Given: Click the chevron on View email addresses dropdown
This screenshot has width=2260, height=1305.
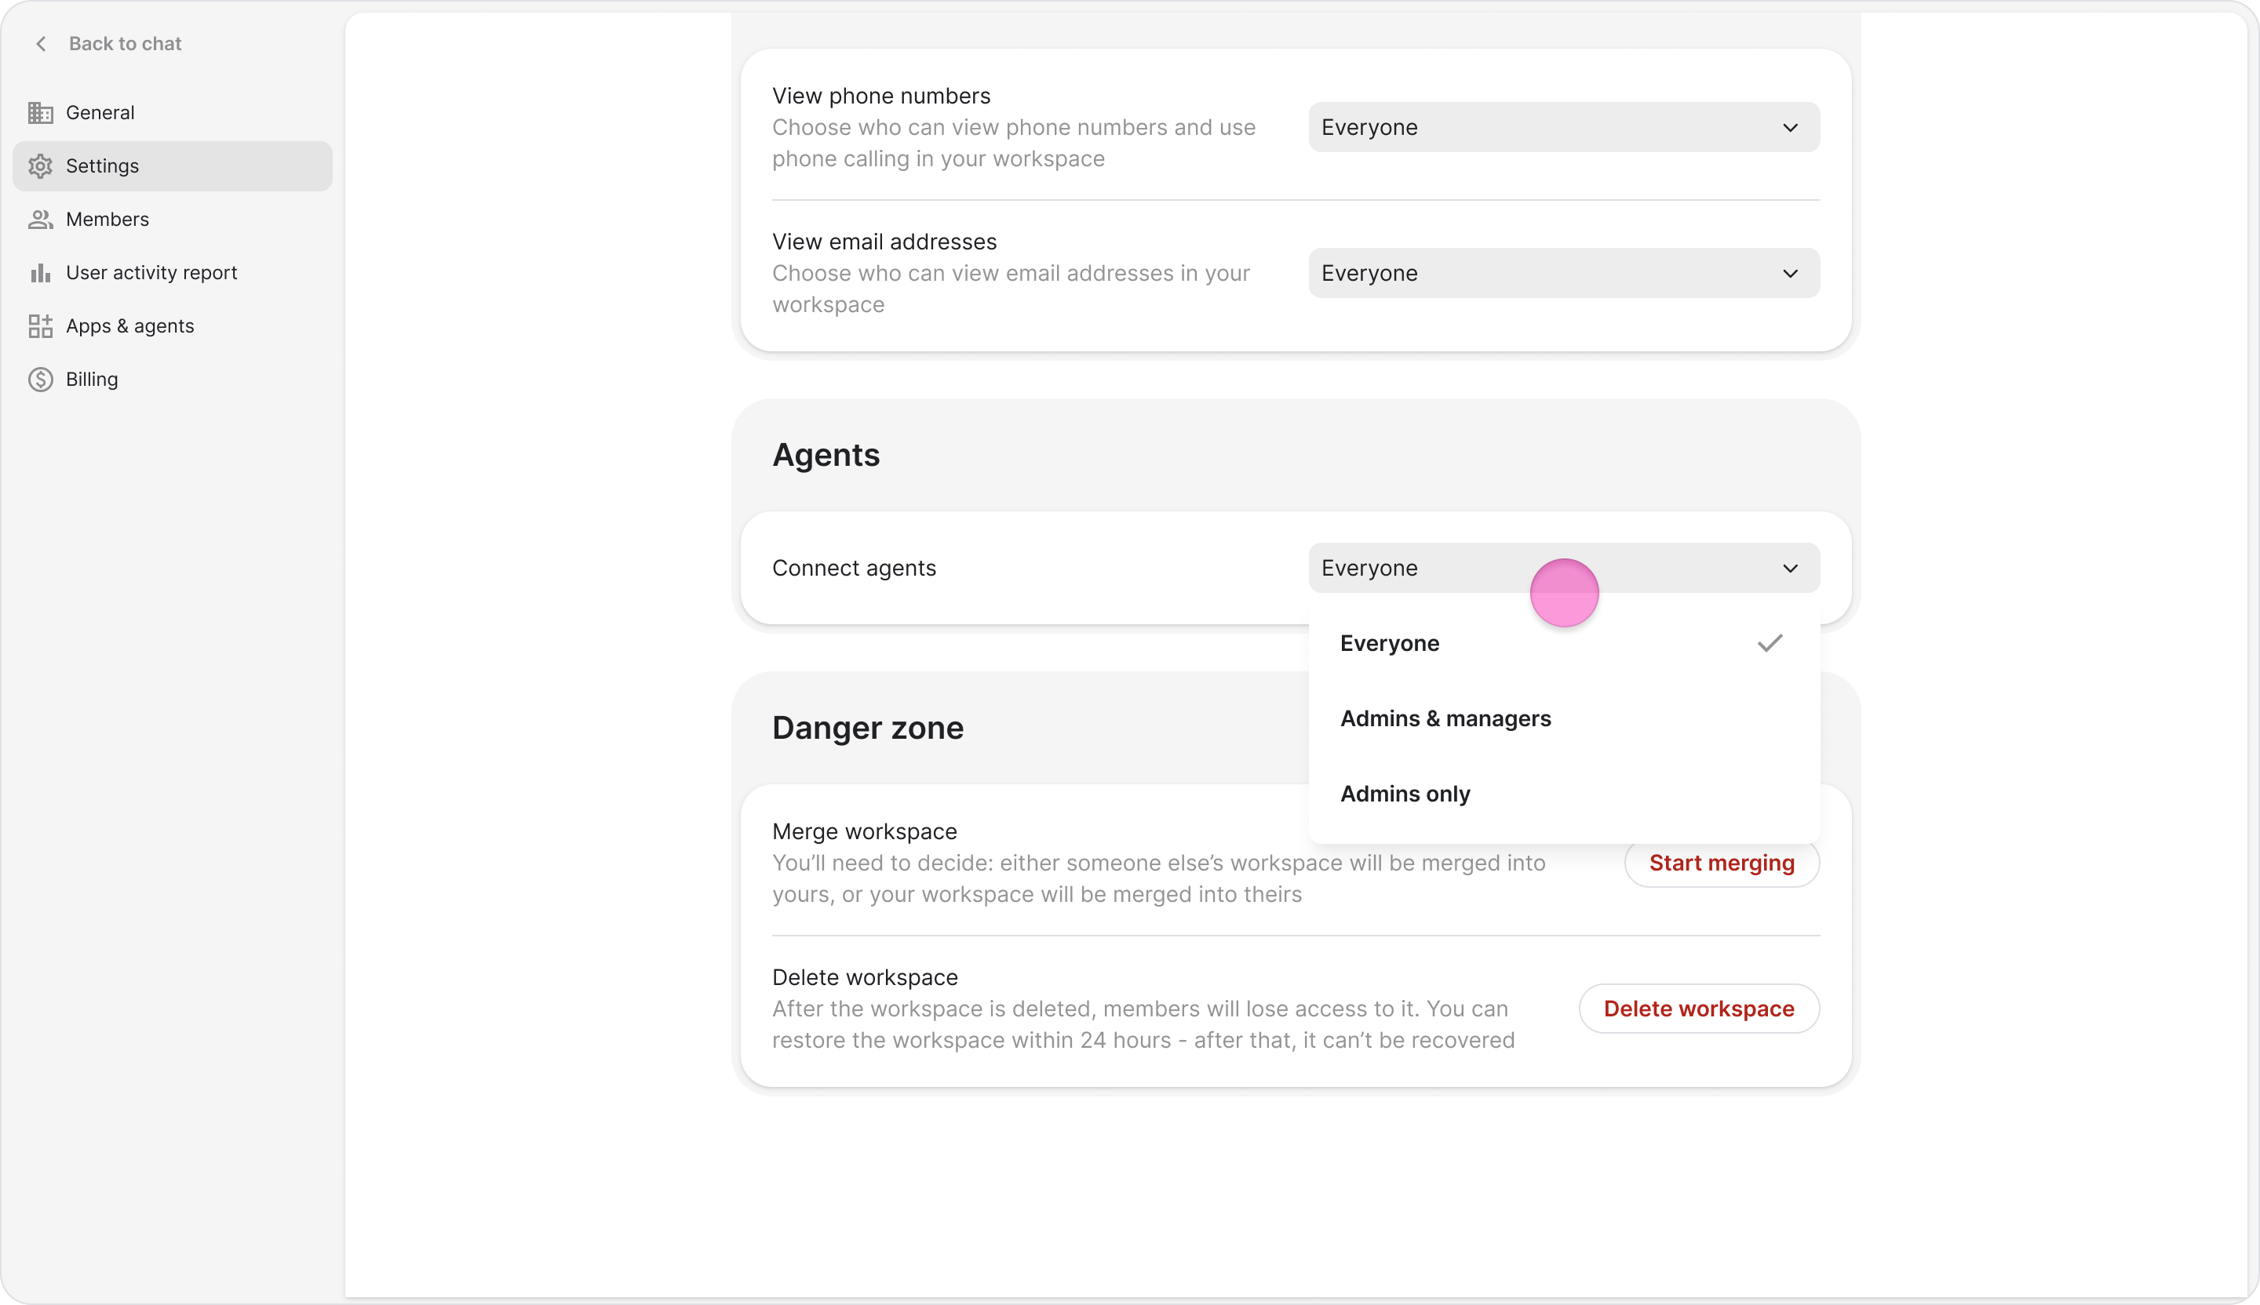Looking at the screenshot, I should tap(1790, 274).
